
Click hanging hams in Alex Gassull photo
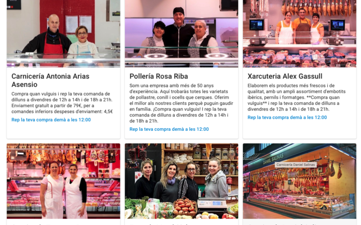[x=319, y=7]
